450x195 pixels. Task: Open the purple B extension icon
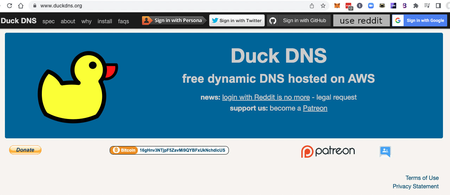(x=405, y=6)
